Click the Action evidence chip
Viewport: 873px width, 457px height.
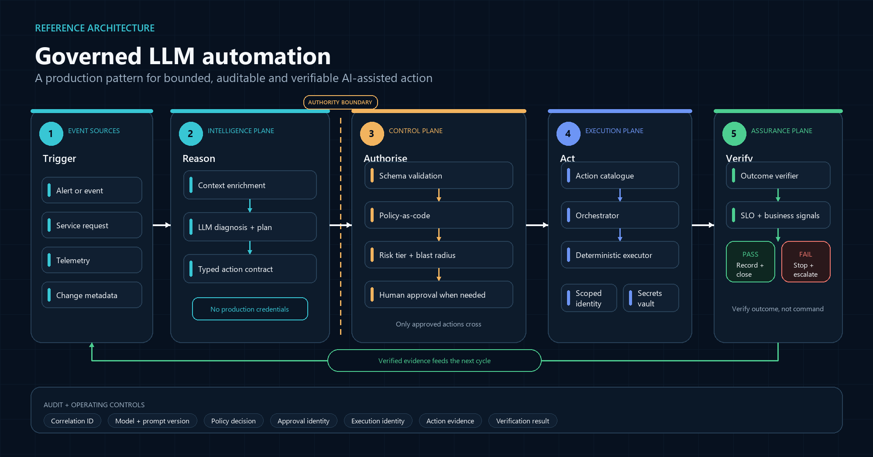[450, 421]
